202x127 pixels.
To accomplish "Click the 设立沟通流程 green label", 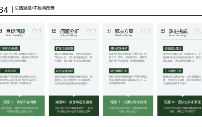I will pos(64,71).
